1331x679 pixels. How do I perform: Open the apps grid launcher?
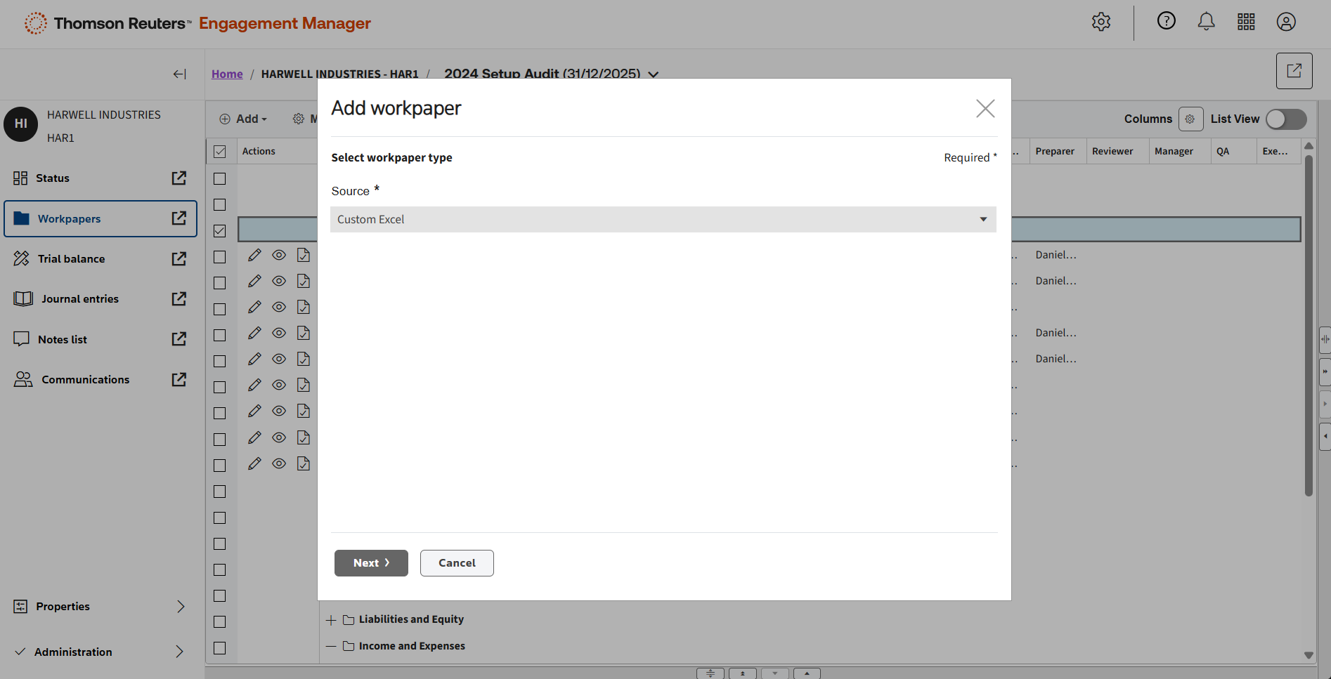[x=1246, y=22]
